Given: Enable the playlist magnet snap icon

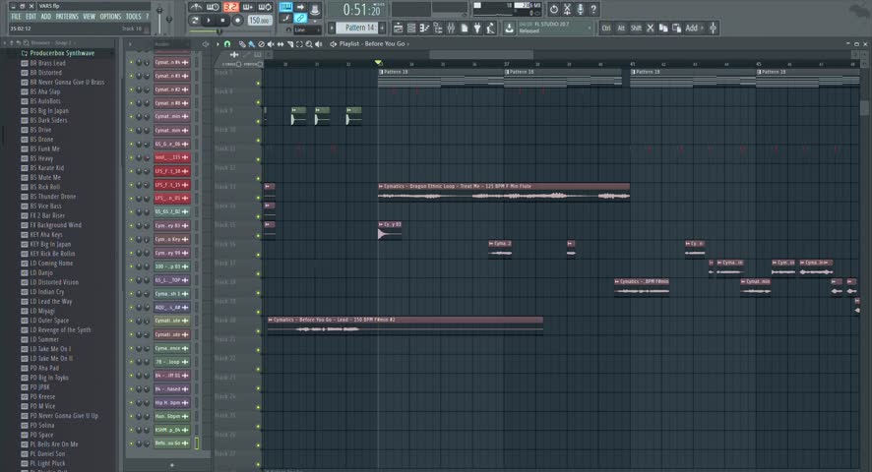Looking at the screenshot, I should [227, 44].
